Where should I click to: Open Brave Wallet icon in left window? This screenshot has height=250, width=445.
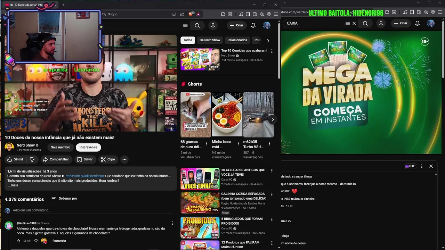coord(255,14)
